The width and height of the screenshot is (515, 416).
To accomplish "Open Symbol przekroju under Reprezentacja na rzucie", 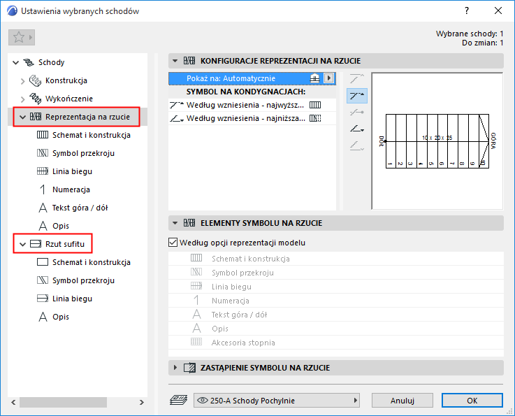I will [83, 153].
